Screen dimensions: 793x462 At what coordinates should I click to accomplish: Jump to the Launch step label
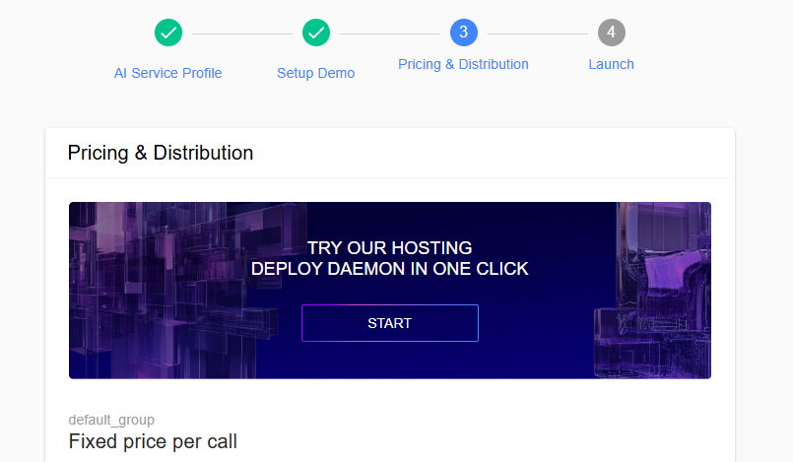611,64
